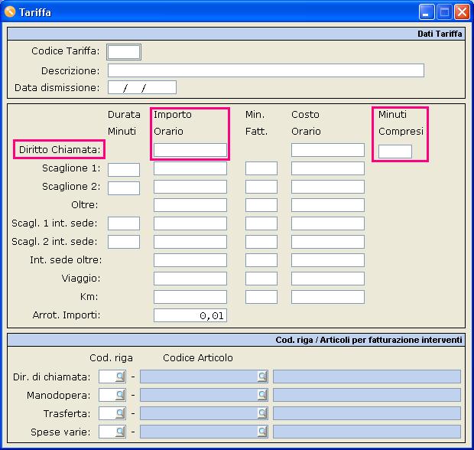Click Int. sede oltre Importo Orario field
This screenshot has width=474, height=450.
click(x=190, y=260)
